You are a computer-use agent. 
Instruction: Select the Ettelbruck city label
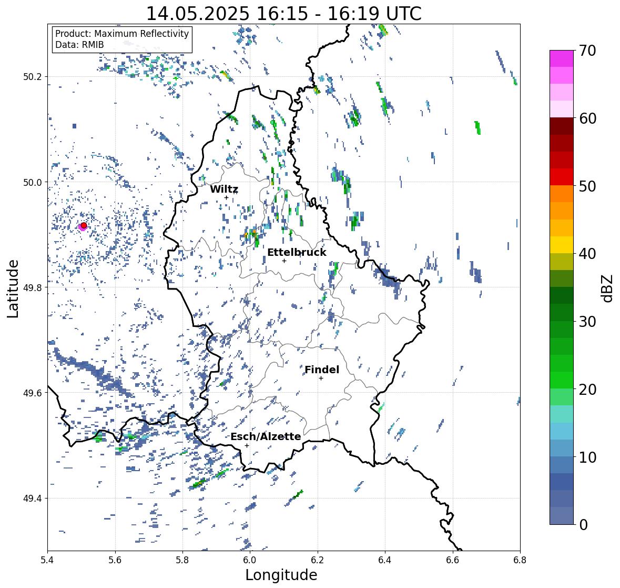(x=297, y=253)
